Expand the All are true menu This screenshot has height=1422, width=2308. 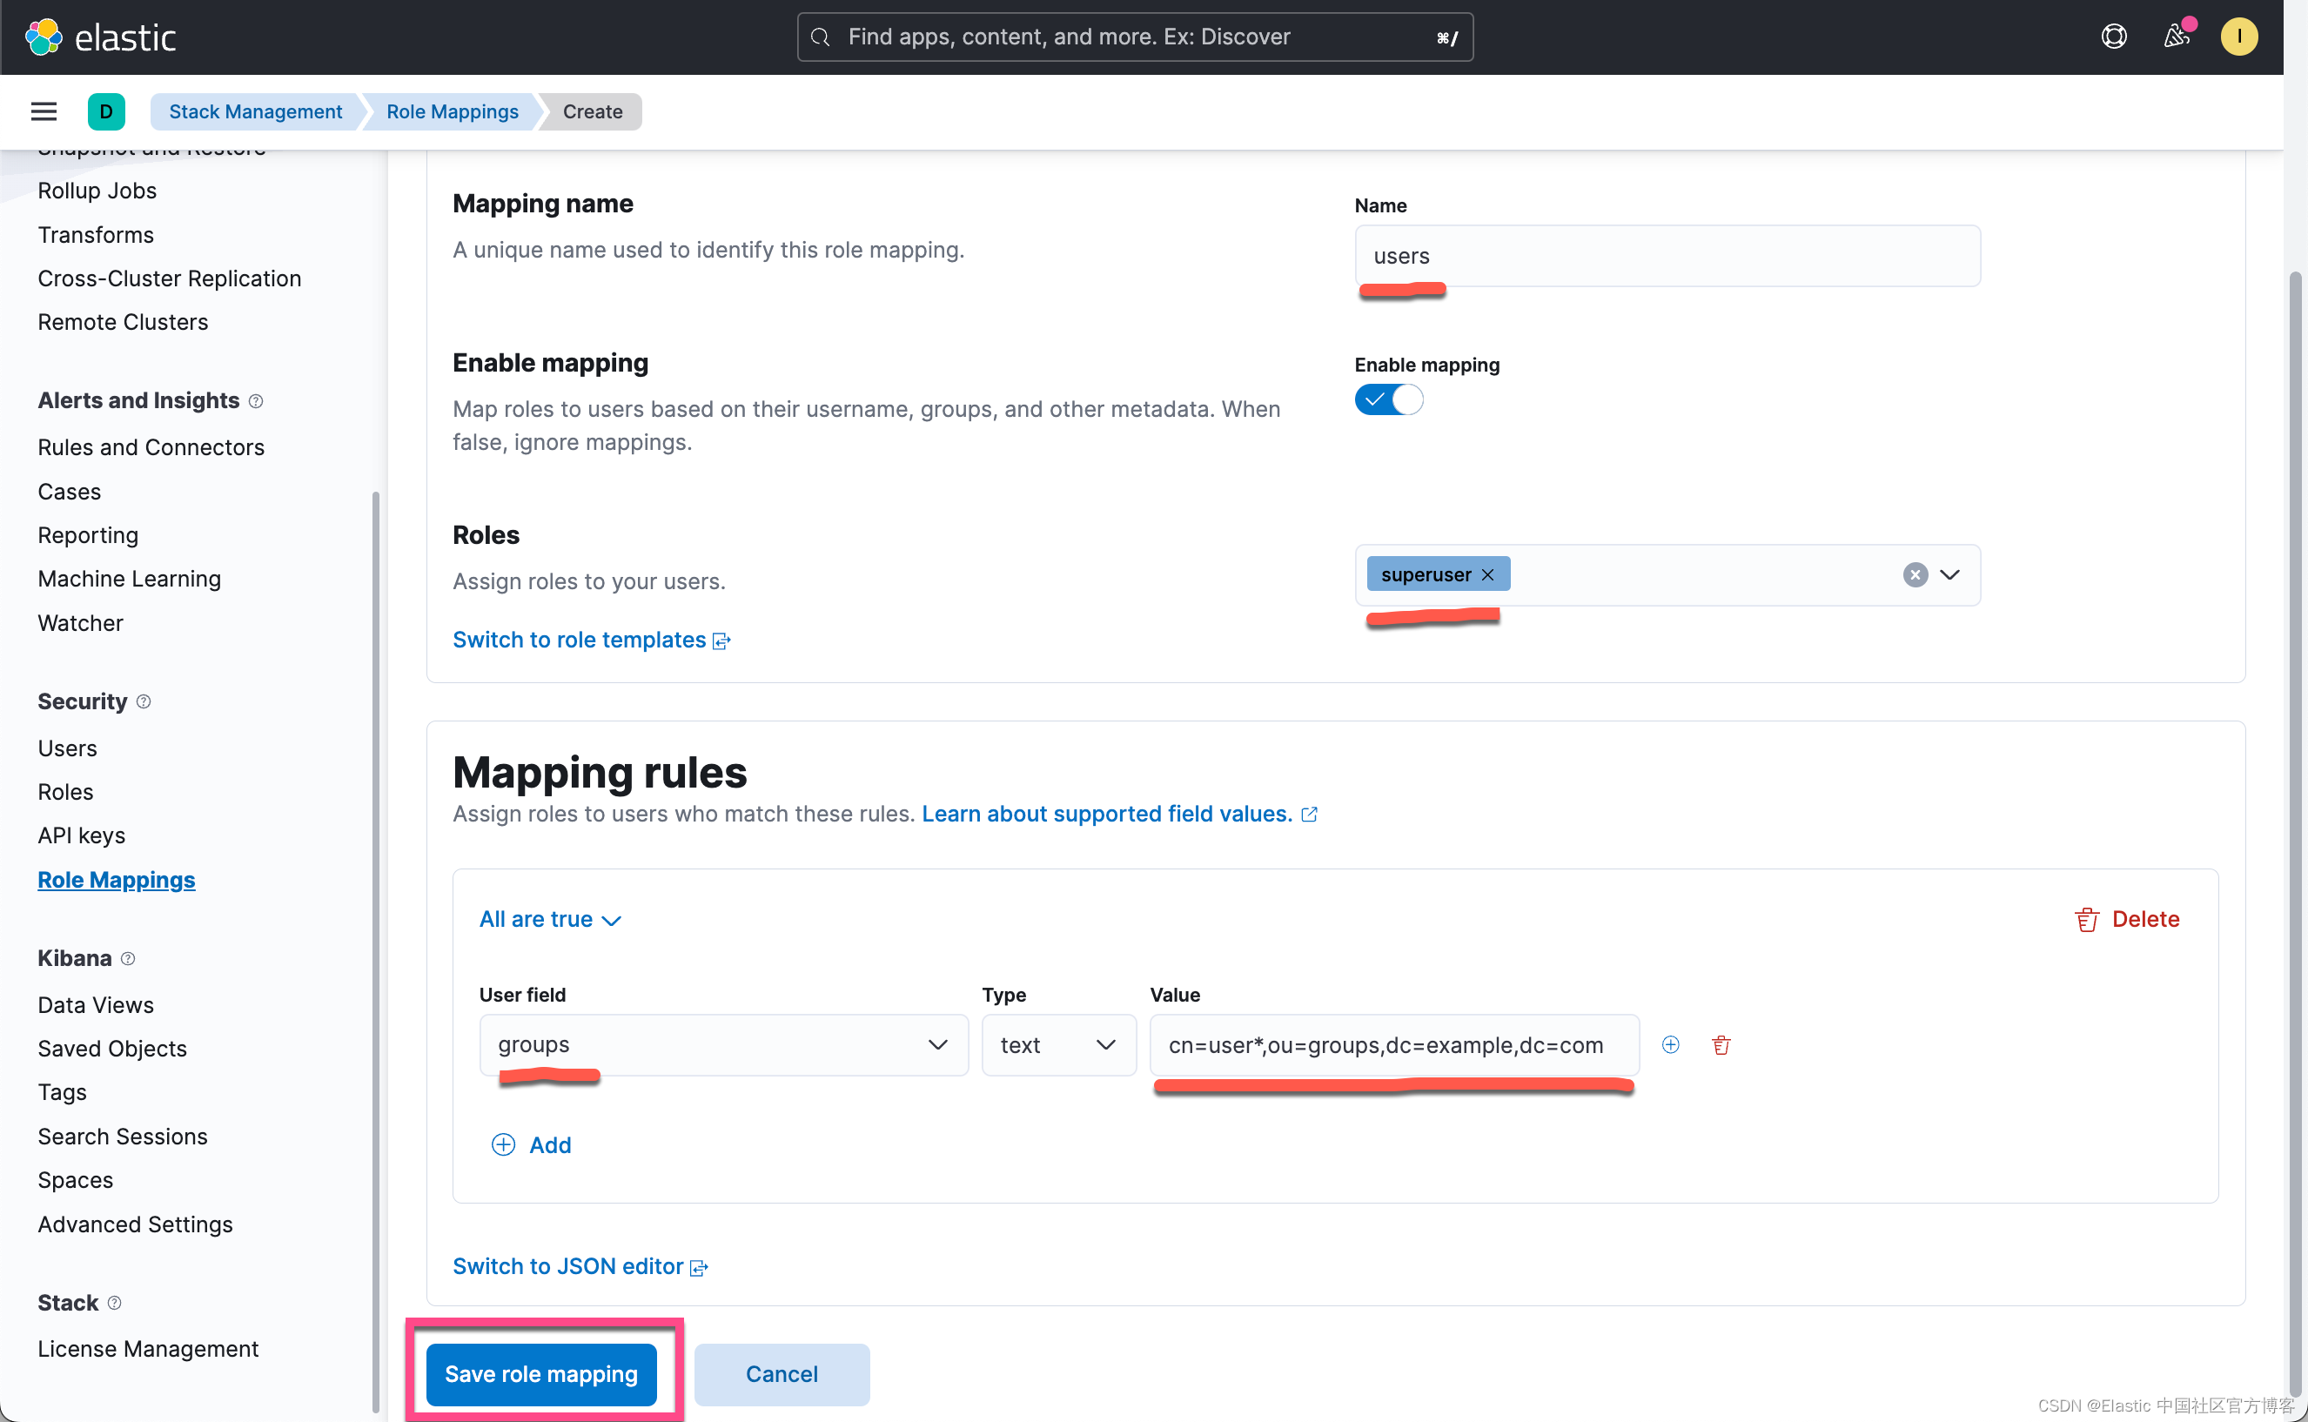coord(550,919)
